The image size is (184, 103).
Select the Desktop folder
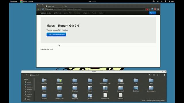click(x=136, y=89)
